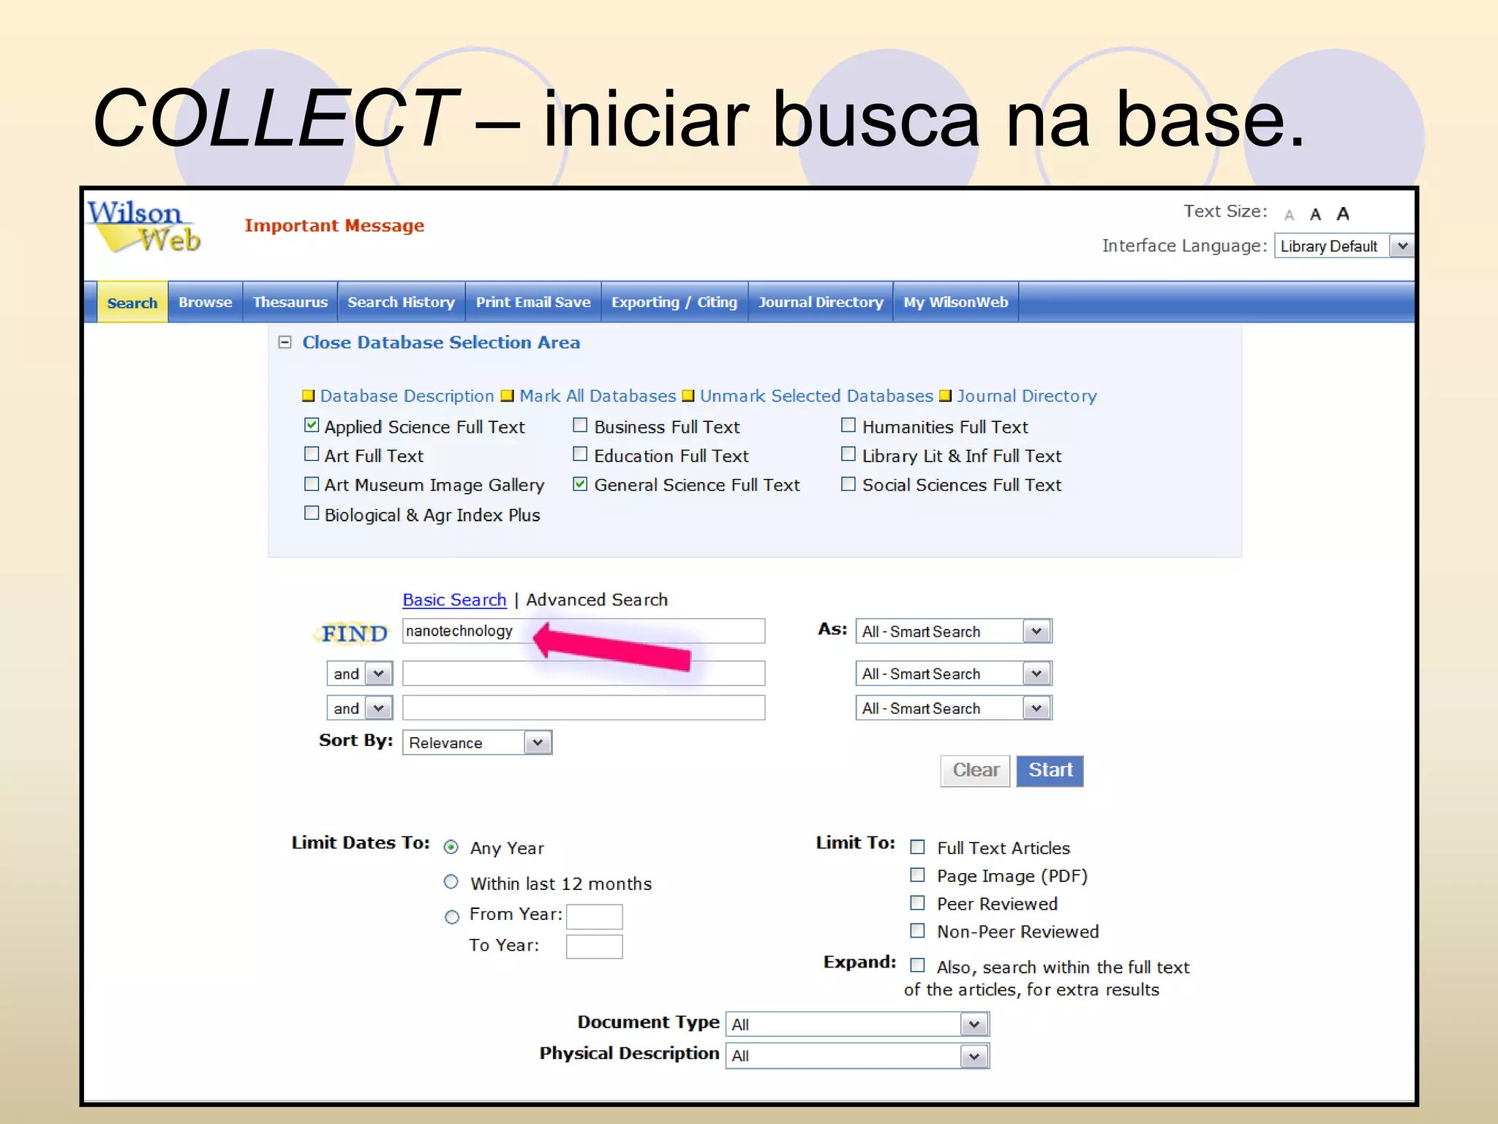
Task: Check Page Image (PDF) limit
Action: 917,875
